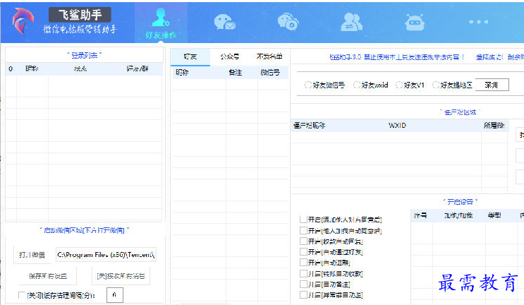Enable 开启[自动通过好友] checkbox
Viewport: 524px width, 305px height.
303,252
